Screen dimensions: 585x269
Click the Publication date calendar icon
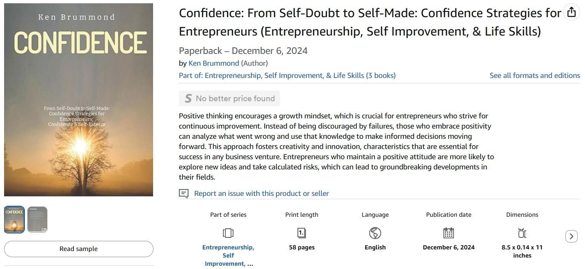449,233
